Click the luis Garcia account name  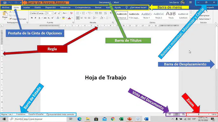click(174, 2)
